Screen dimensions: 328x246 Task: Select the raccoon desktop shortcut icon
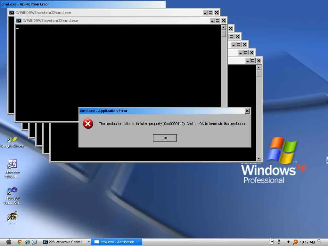(x=12, y=217)
